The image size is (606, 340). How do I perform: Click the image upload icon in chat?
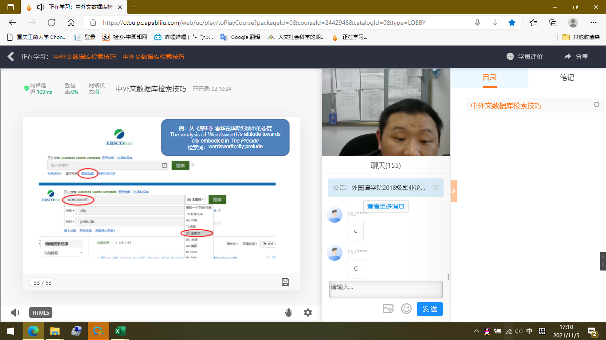coord(388,309)
